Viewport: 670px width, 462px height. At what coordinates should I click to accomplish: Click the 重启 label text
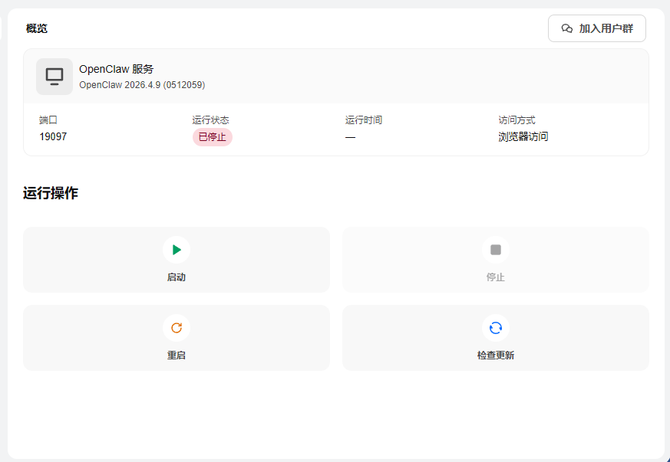(x=177, y=356)
